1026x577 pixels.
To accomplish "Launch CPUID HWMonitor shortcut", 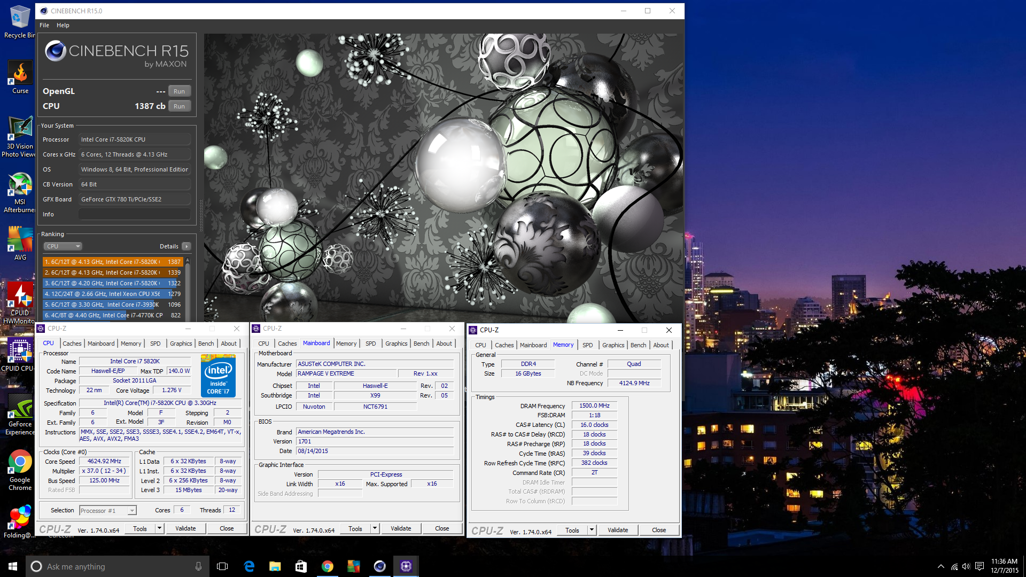I will tap(19, 303).
